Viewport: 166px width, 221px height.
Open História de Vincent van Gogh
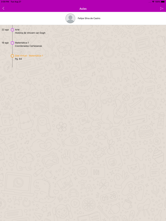tap(30, 33)
